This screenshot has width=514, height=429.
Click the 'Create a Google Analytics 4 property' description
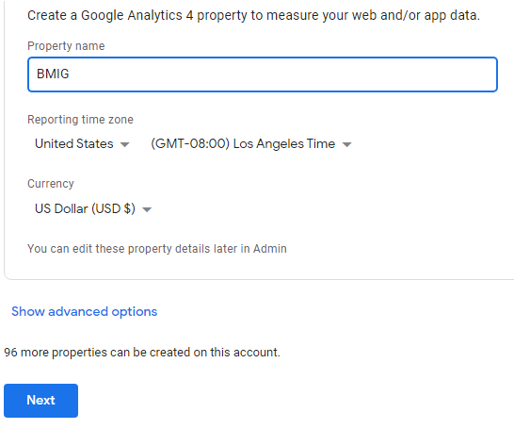253,15
